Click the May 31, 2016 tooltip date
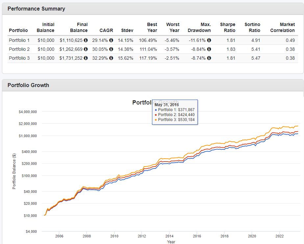This screenshot has width=304, height=244. pos(166,105)
